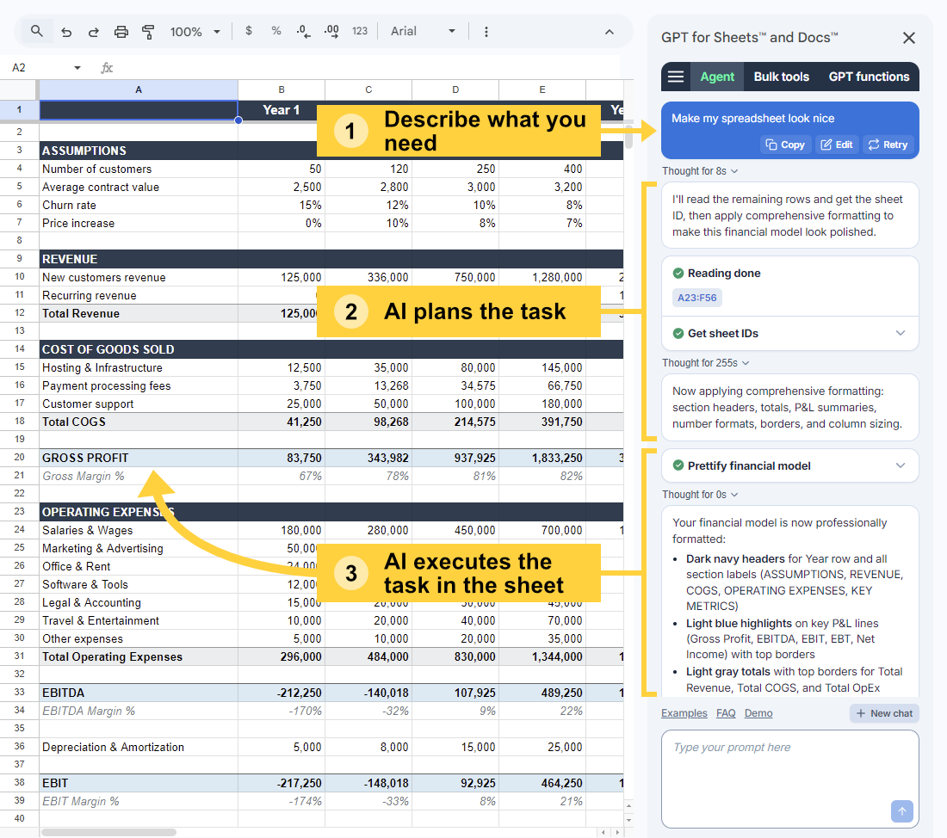Open the FAQ link
The width and height of the screenshot is (947, 838).
coord(726,713)
